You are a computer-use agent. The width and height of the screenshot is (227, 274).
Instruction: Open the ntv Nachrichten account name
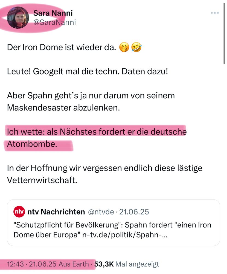point(56,212)
